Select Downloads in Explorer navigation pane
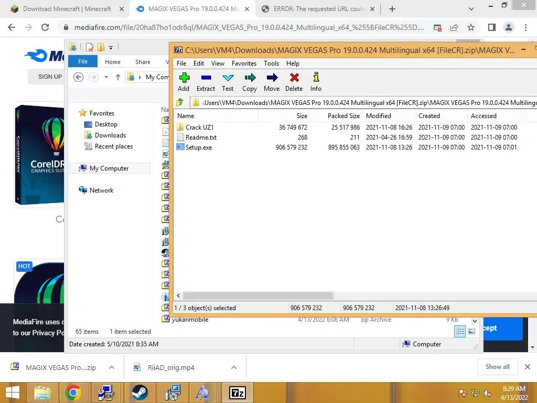The height and width of the screenshot is (403, 537). click(x=110, y=135)
